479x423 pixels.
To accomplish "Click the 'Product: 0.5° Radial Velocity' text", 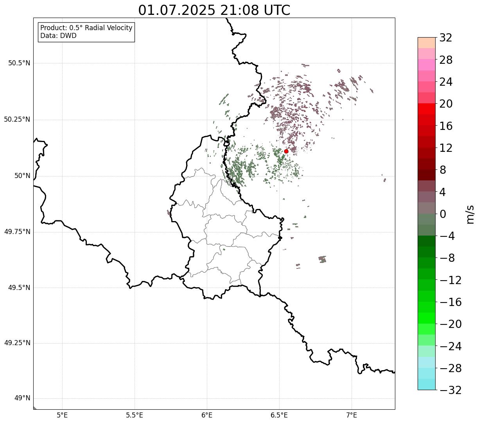I will pos(86,28).
